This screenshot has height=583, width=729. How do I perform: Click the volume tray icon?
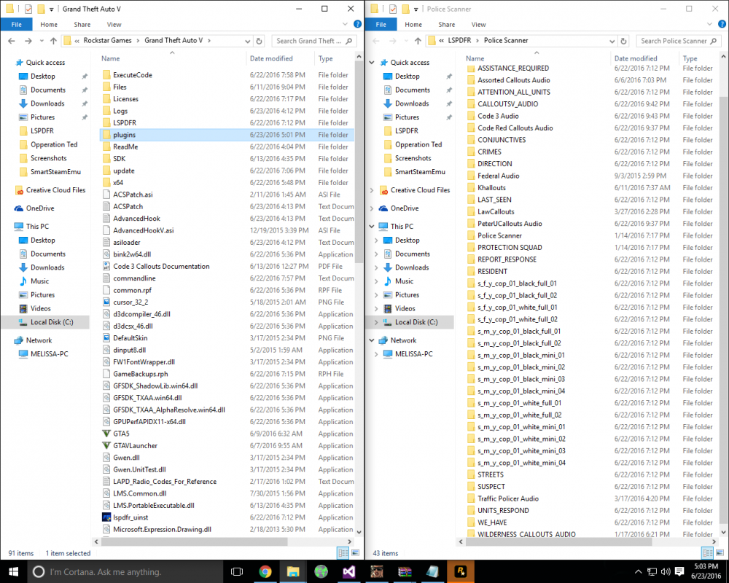coord(666,571)
